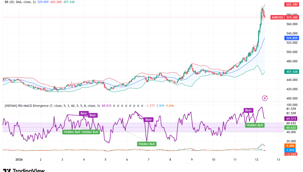Click date 9 on the time axis
Viewport: 303px width, 172px height.
click(192, 160)
